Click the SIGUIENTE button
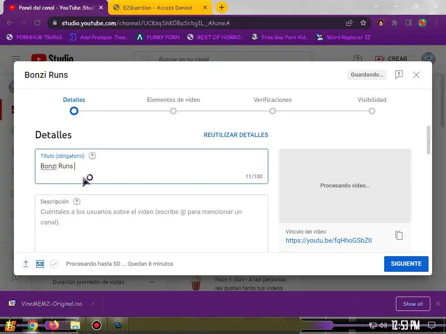This screenshot has height=334, width=446. pos(406,264)
